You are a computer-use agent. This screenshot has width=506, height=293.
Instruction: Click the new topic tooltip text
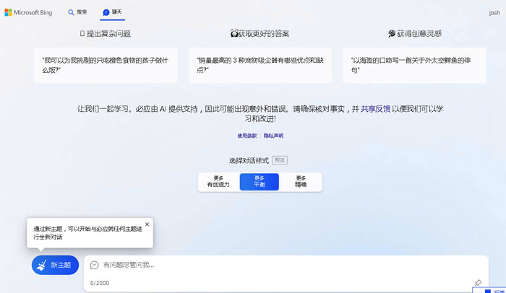tap(87, 232)
